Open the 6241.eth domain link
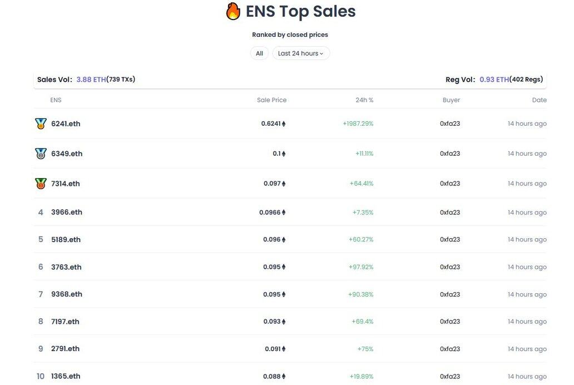574x385 pixels. click(66, 124)
